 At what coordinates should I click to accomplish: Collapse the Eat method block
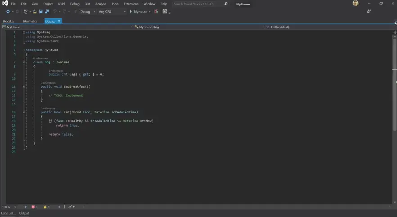coord(24,112)
